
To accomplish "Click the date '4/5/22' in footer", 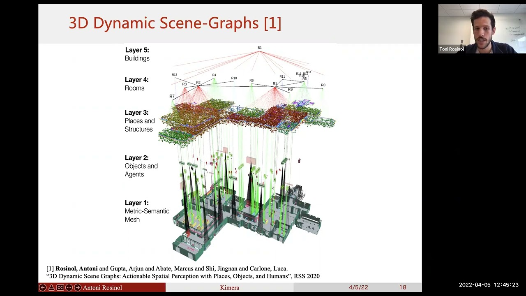I will pos(358,287).
